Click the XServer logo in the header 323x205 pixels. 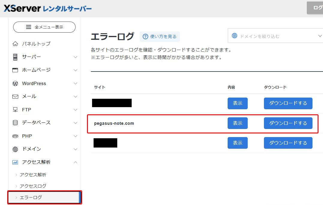coord(48,8)
